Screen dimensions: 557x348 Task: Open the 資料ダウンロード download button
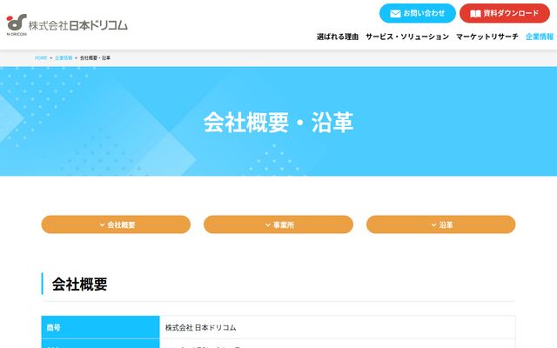(505, 13)
